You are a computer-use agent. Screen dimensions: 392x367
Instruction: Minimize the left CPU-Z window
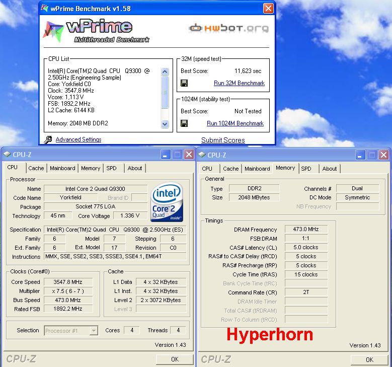point(165,155)
